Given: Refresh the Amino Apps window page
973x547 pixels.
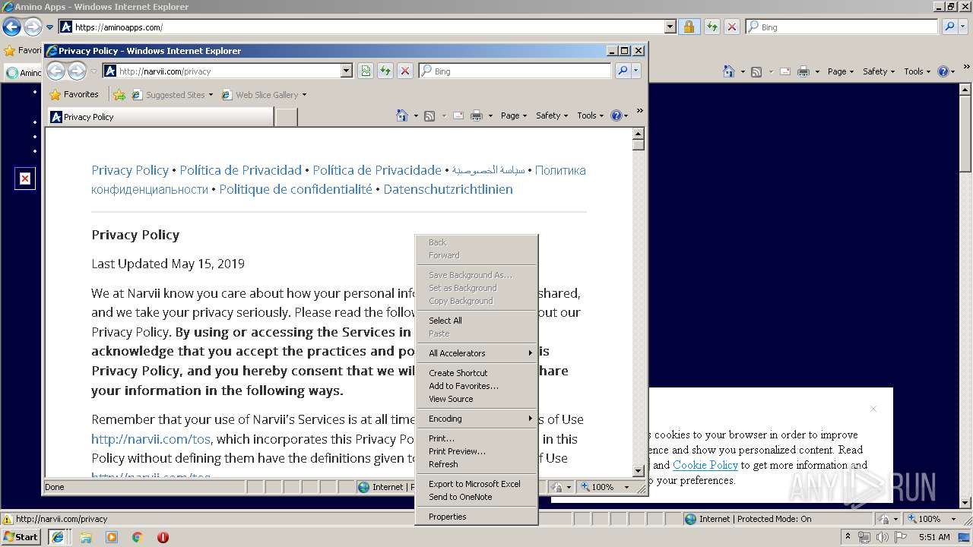Looking at the screenshot, I should (712, 27).
